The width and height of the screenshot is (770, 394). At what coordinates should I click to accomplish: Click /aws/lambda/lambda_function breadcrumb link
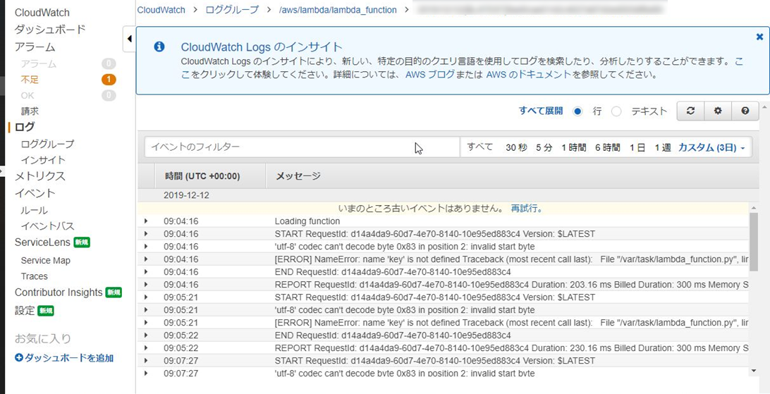[338, 10]
